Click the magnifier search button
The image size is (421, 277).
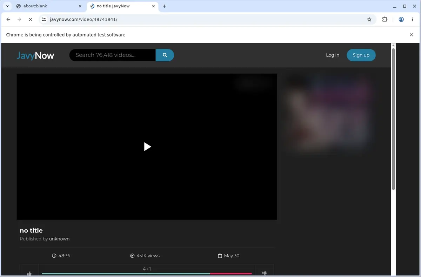pyautogui.click(x=165, y=55)
